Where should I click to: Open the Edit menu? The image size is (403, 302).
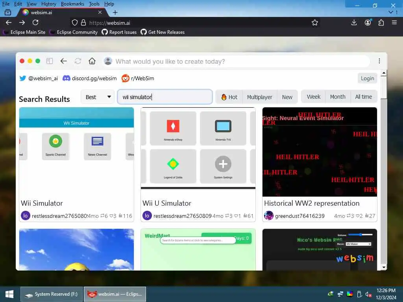tap(18, 4)
